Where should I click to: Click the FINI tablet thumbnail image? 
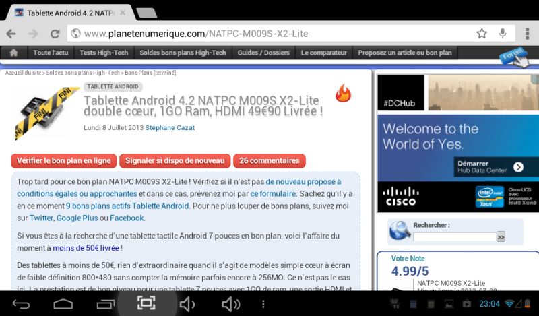coord(46,113)
